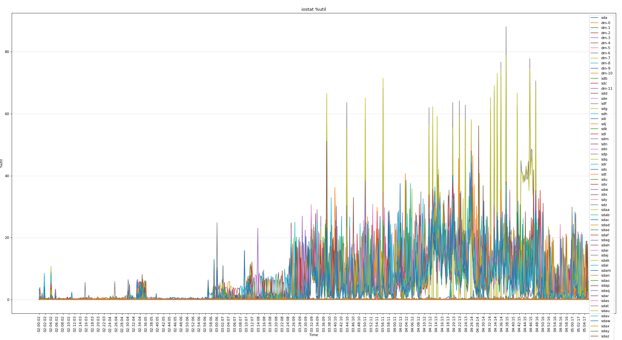Click legend label 'sdq'
Image resolution: width=622 pixels, height=340 pixels.
[604, 159]
